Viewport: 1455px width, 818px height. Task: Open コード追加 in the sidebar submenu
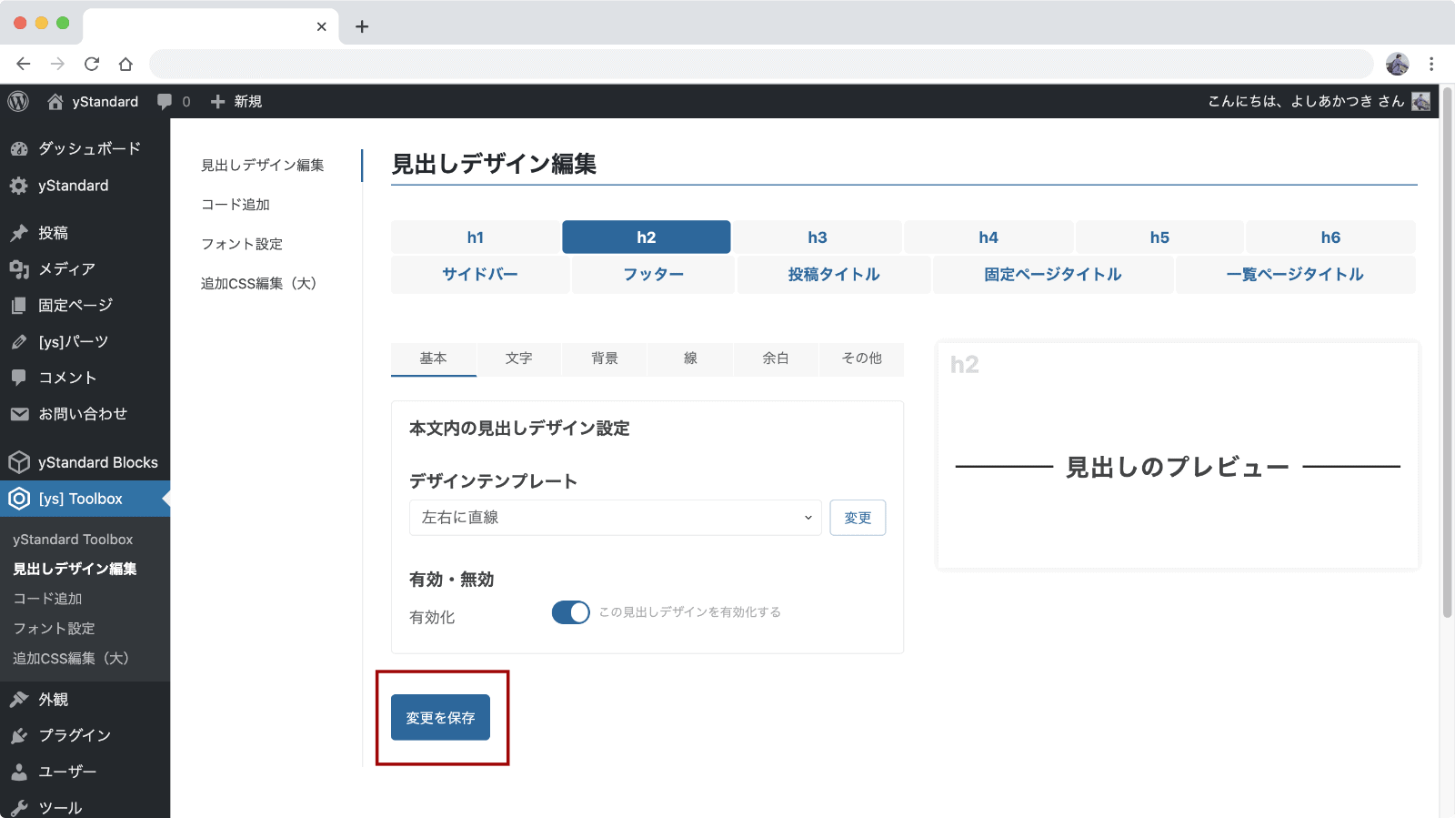pyautogui.click(x=47, y=599)
